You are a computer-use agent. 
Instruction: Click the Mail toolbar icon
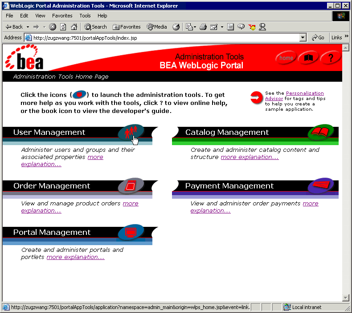click(189, 27)
